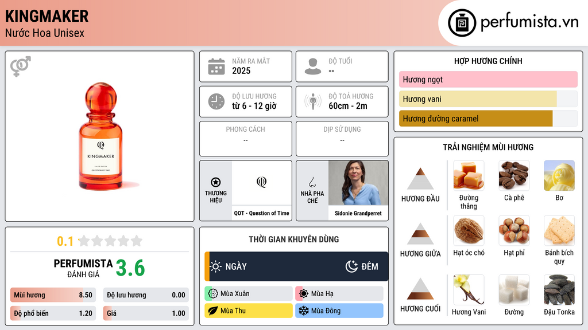
Task: Click the Trải nghiệm mùi hương heading
Action: pyautogui.click(x=488, y=147)
